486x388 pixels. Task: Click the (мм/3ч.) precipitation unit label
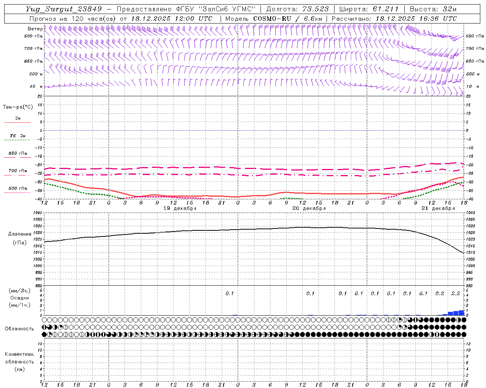tap(20, 291)
